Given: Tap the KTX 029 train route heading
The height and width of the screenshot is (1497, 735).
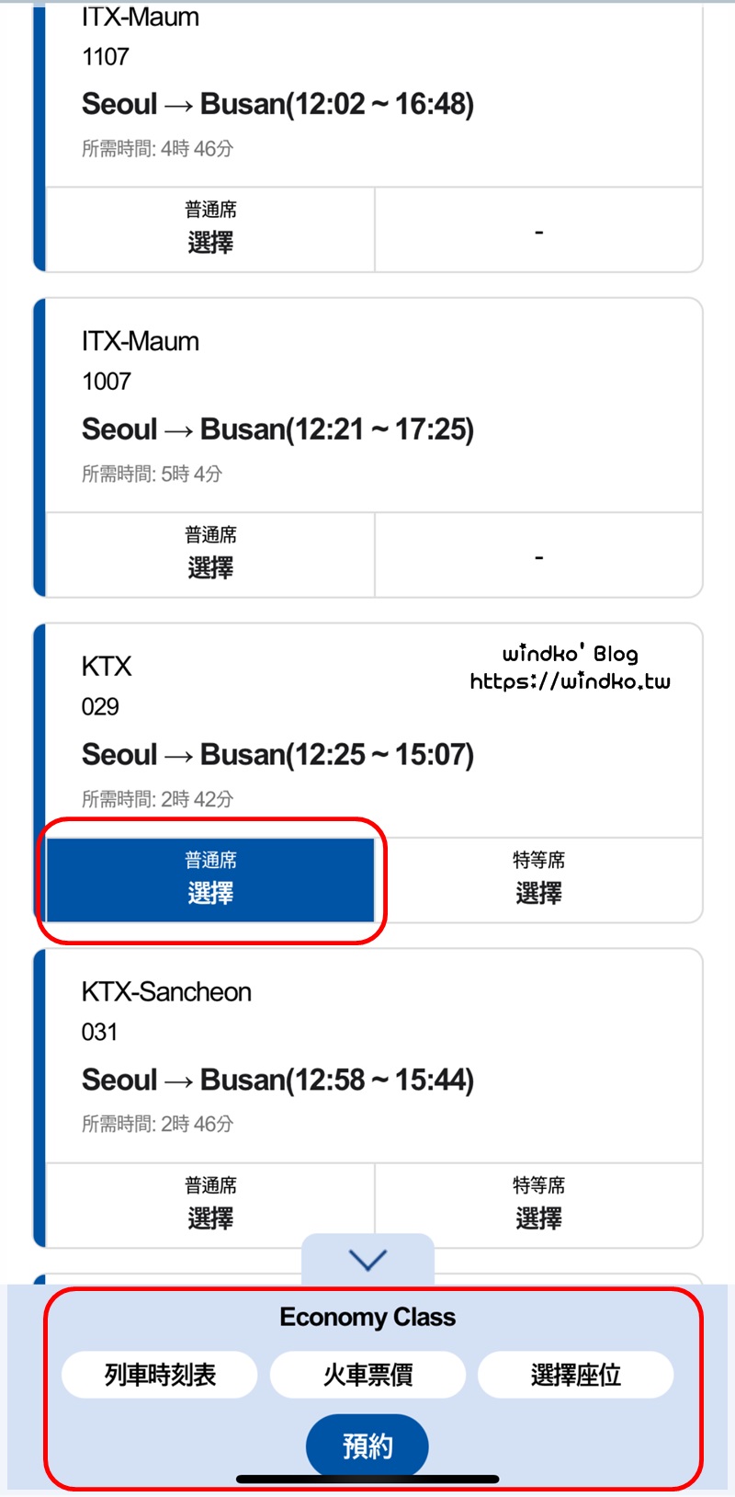Looking at the screenshot, I should pyautogui.click(x=277, y=755).
